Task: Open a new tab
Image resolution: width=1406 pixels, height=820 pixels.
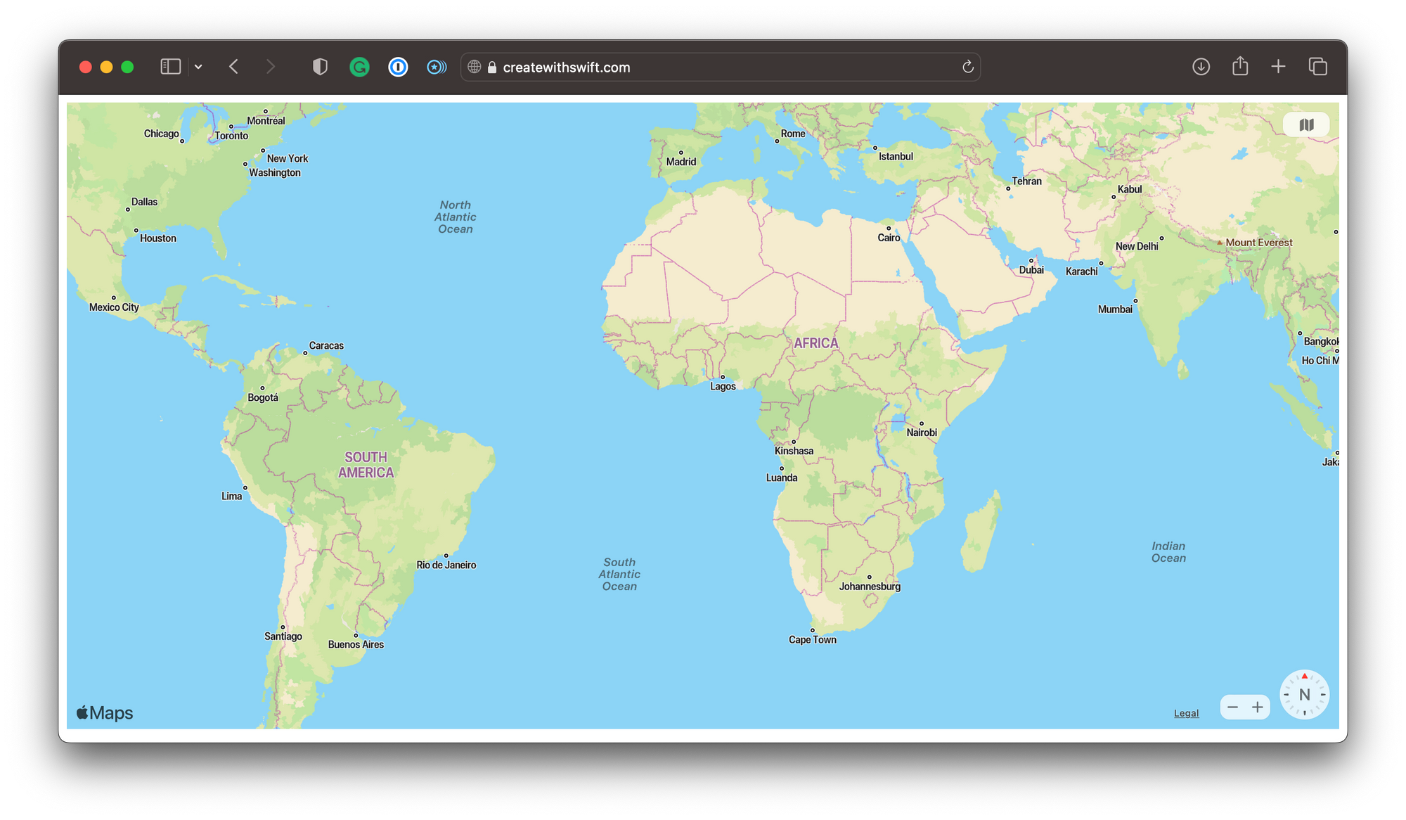Action: coord(1278,67)
